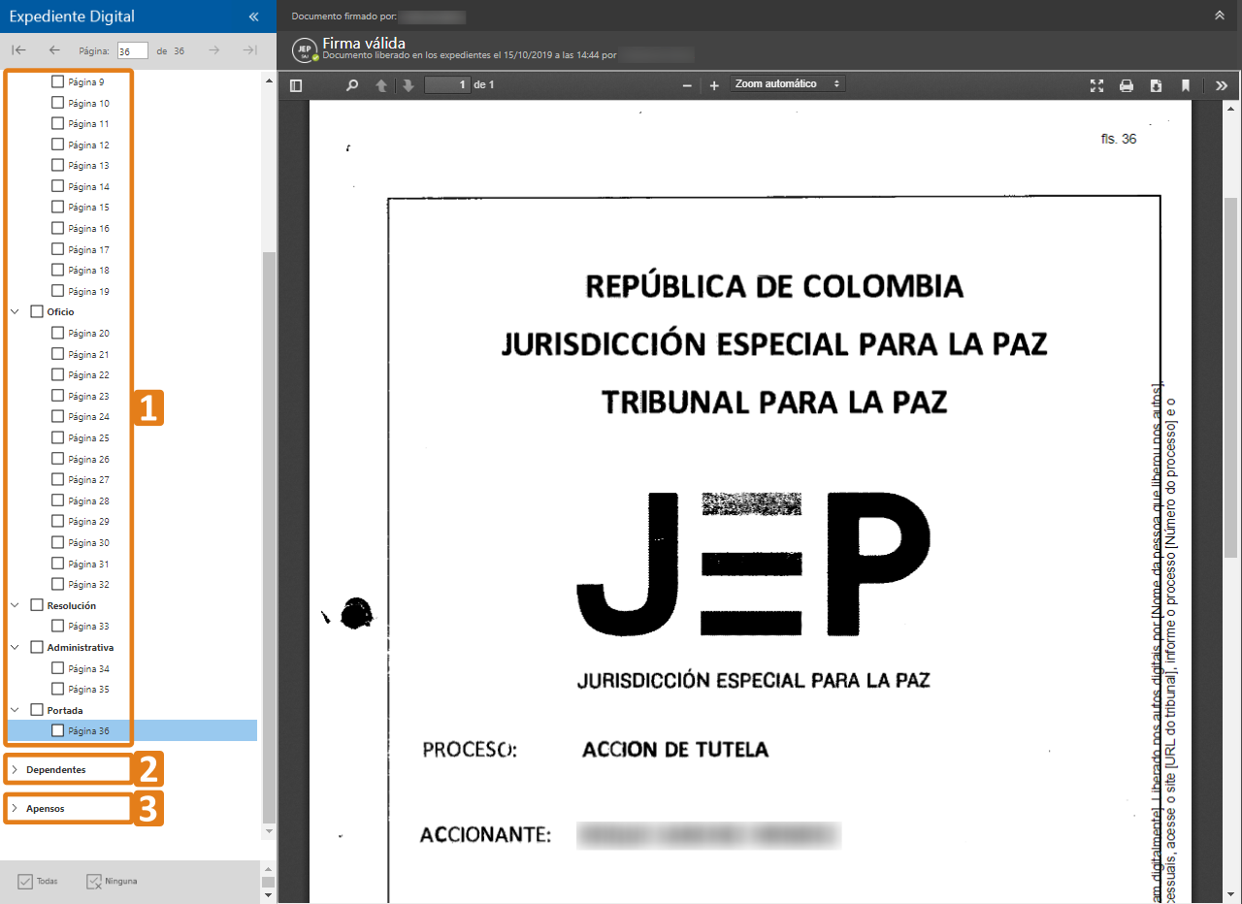Switch to presentation fullscreen mode
The height and width of the screenshot is (904, 1242).
click(x=1097, y=85)
